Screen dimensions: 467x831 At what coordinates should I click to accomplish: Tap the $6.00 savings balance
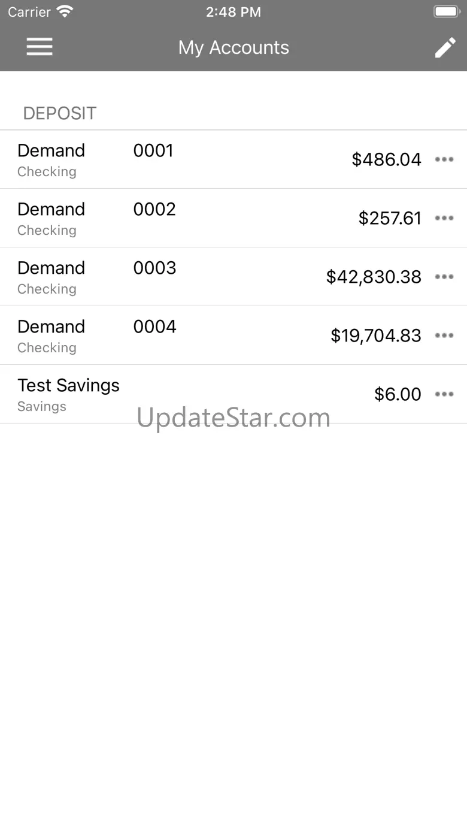pos(398,394)
